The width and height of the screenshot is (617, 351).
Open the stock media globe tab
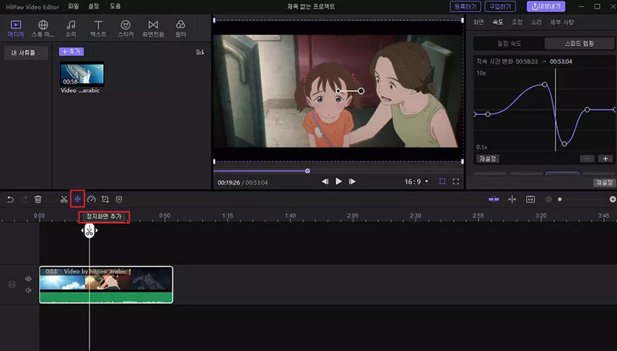43,29
